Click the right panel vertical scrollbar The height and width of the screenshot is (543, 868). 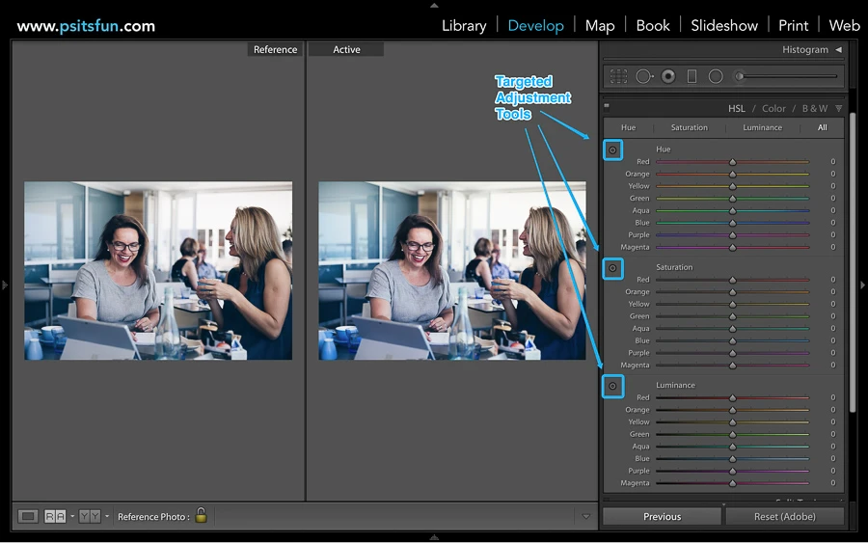point(853,262)
